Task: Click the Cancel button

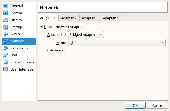Action: click(157, 106)
